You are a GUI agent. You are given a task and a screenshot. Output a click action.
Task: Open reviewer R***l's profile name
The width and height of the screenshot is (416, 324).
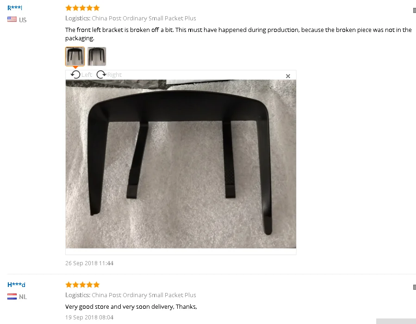tap(15, 8)
